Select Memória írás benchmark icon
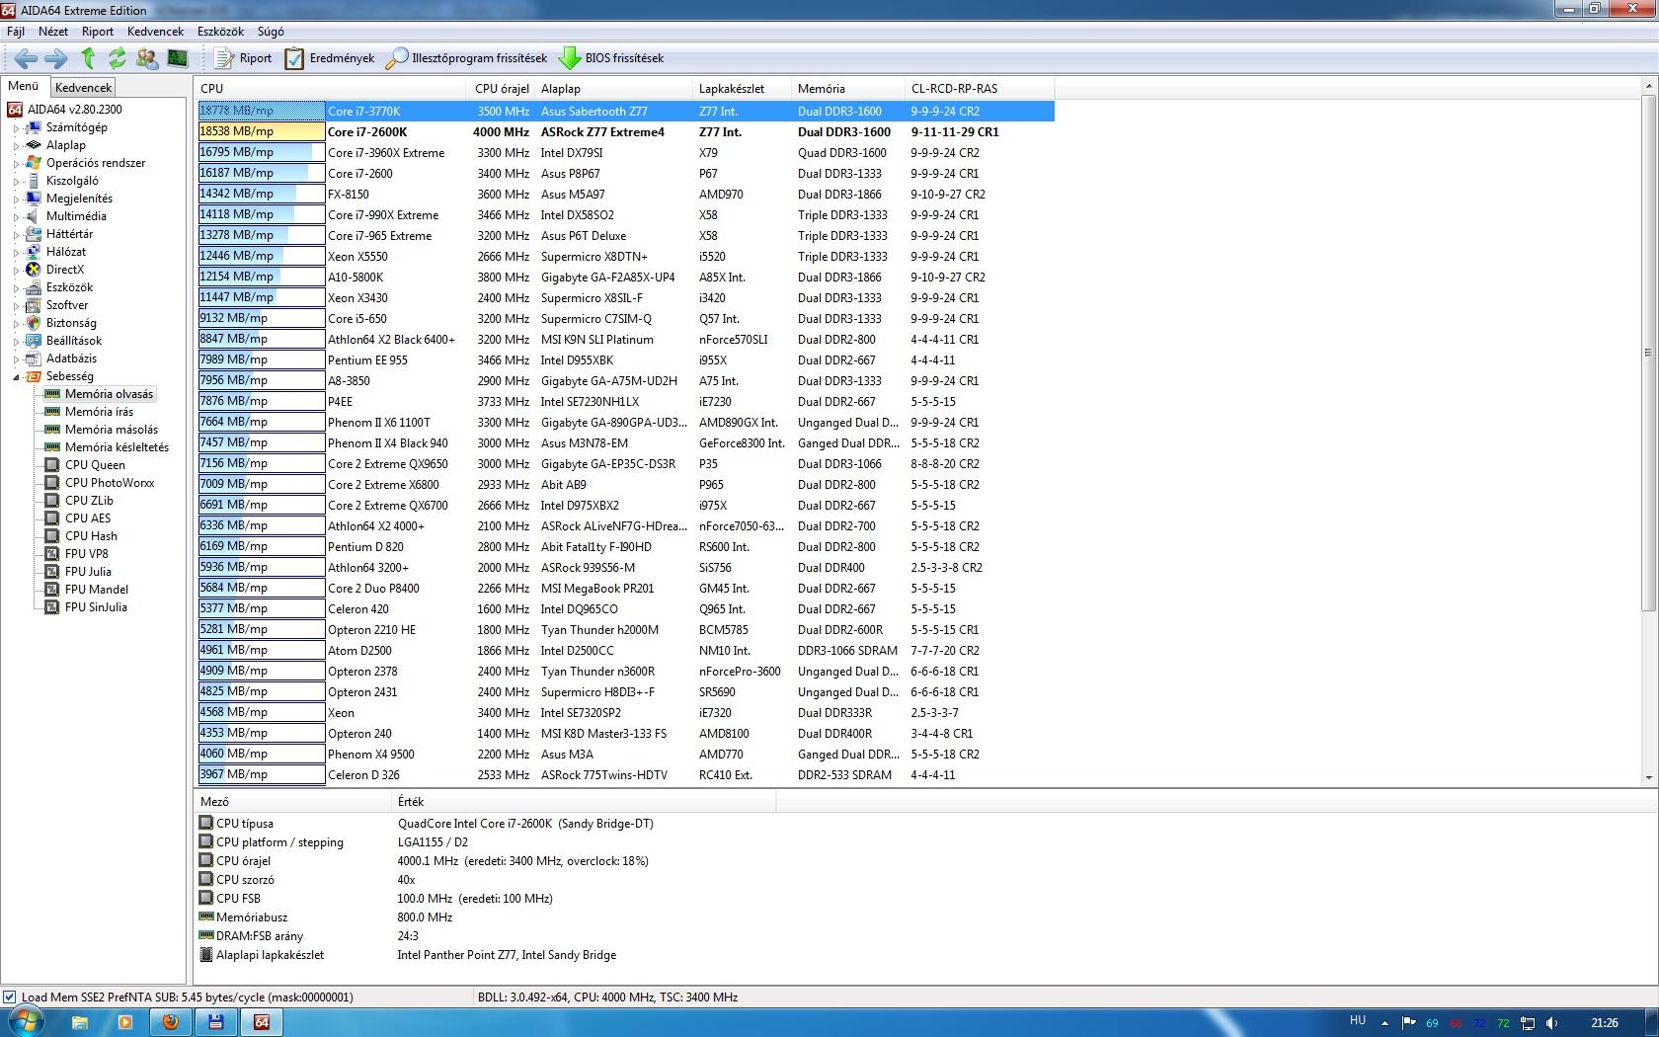This screenshot has width=1659, height=1037. pyautogui.click(x=52, y=412)
